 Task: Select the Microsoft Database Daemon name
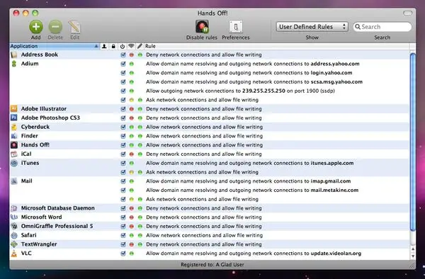click(58, 208)
